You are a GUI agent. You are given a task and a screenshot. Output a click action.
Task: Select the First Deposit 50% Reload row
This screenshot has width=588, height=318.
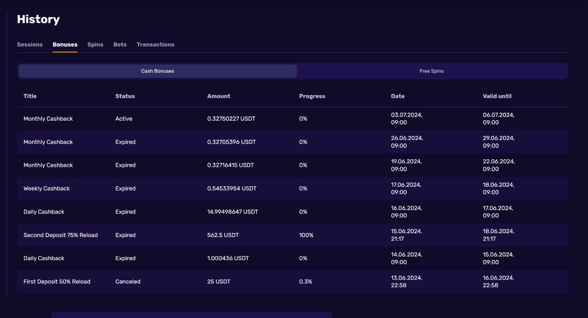click(57, 282)
